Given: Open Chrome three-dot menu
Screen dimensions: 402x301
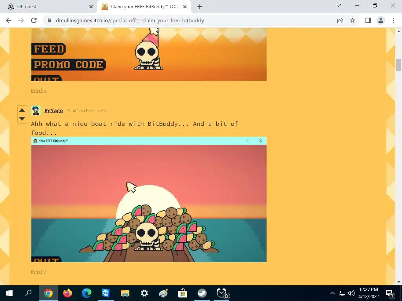Looking at the screenshot, I should (x=393, y=20).
